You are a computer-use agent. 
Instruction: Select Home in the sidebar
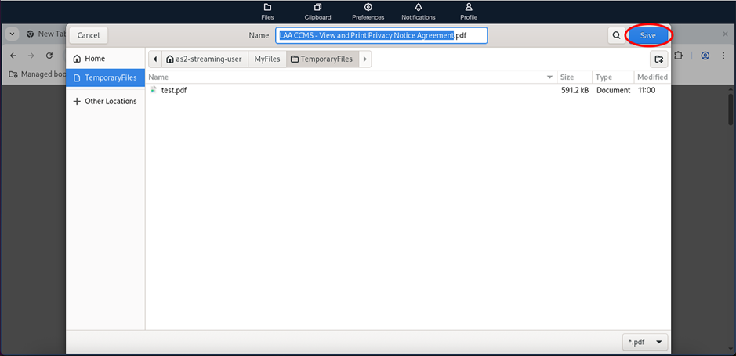tap(95, 59)
